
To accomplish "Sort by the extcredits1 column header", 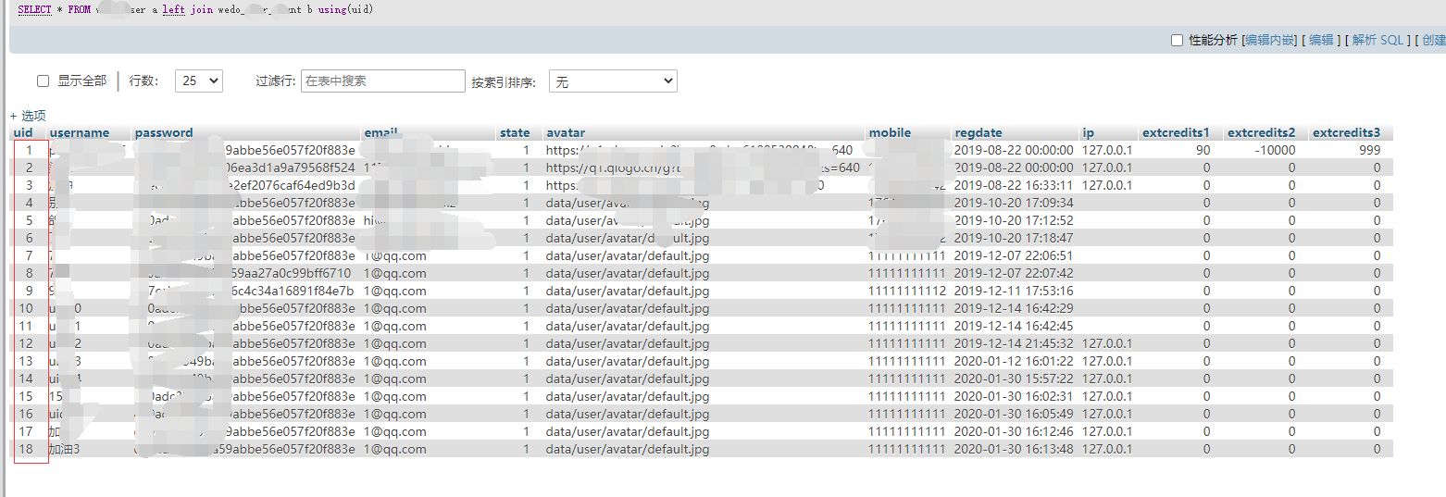I will (1176, 132).
